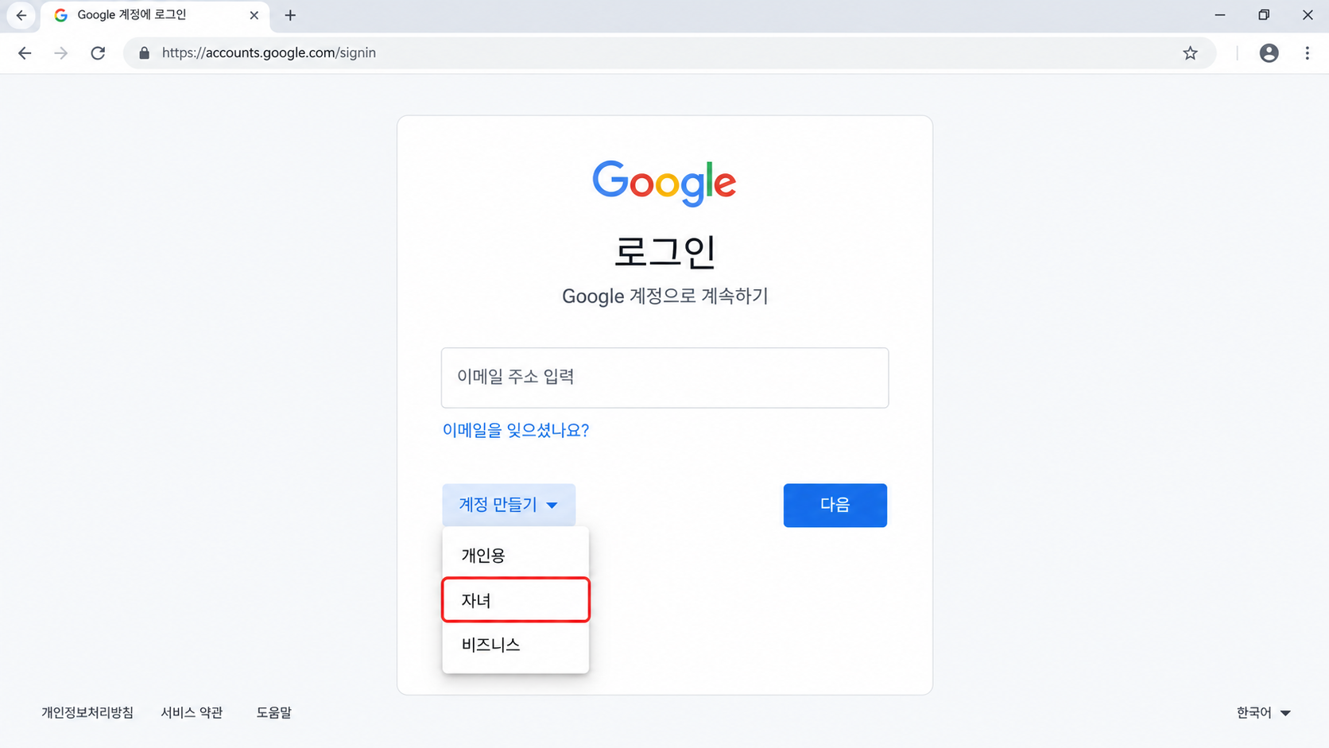
Task: Click the padlock site info icon
Action: tap(144, 53)
